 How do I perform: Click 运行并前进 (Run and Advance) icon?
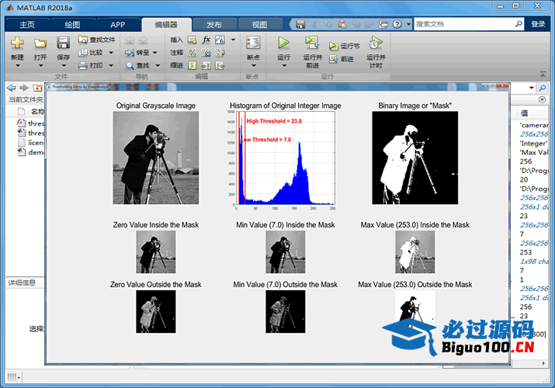(312, 43)
